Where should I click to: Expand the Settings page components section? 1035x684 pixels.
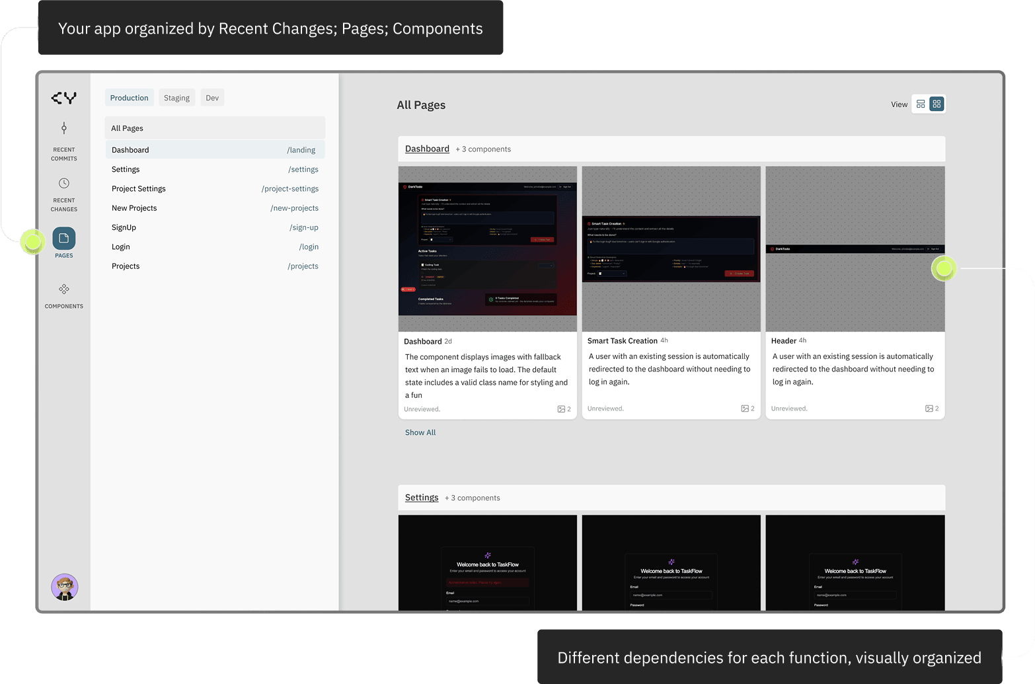coord(422,497)
